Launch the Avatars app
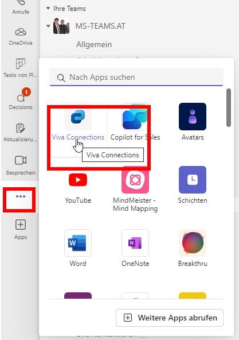Screen dimensions: 239x340 click(193, 122)
